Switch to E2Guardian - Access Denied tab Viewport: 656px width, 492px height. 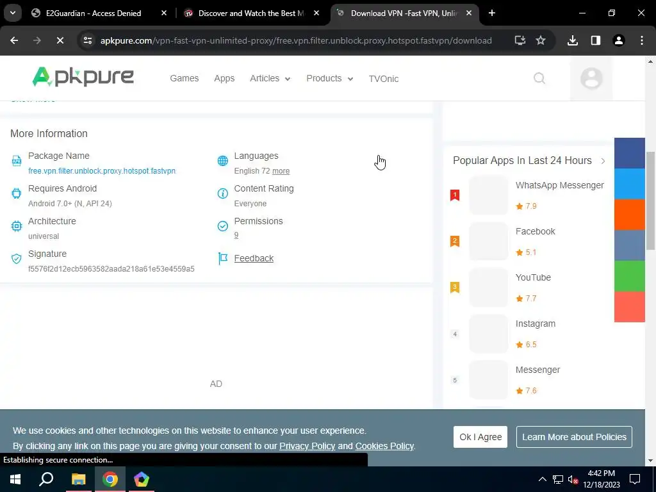[x=94, y=13]
